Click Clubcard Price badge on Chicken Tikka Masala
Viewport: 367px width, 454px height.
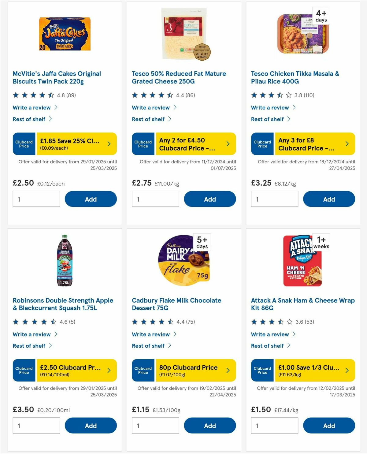click(262, 144)
